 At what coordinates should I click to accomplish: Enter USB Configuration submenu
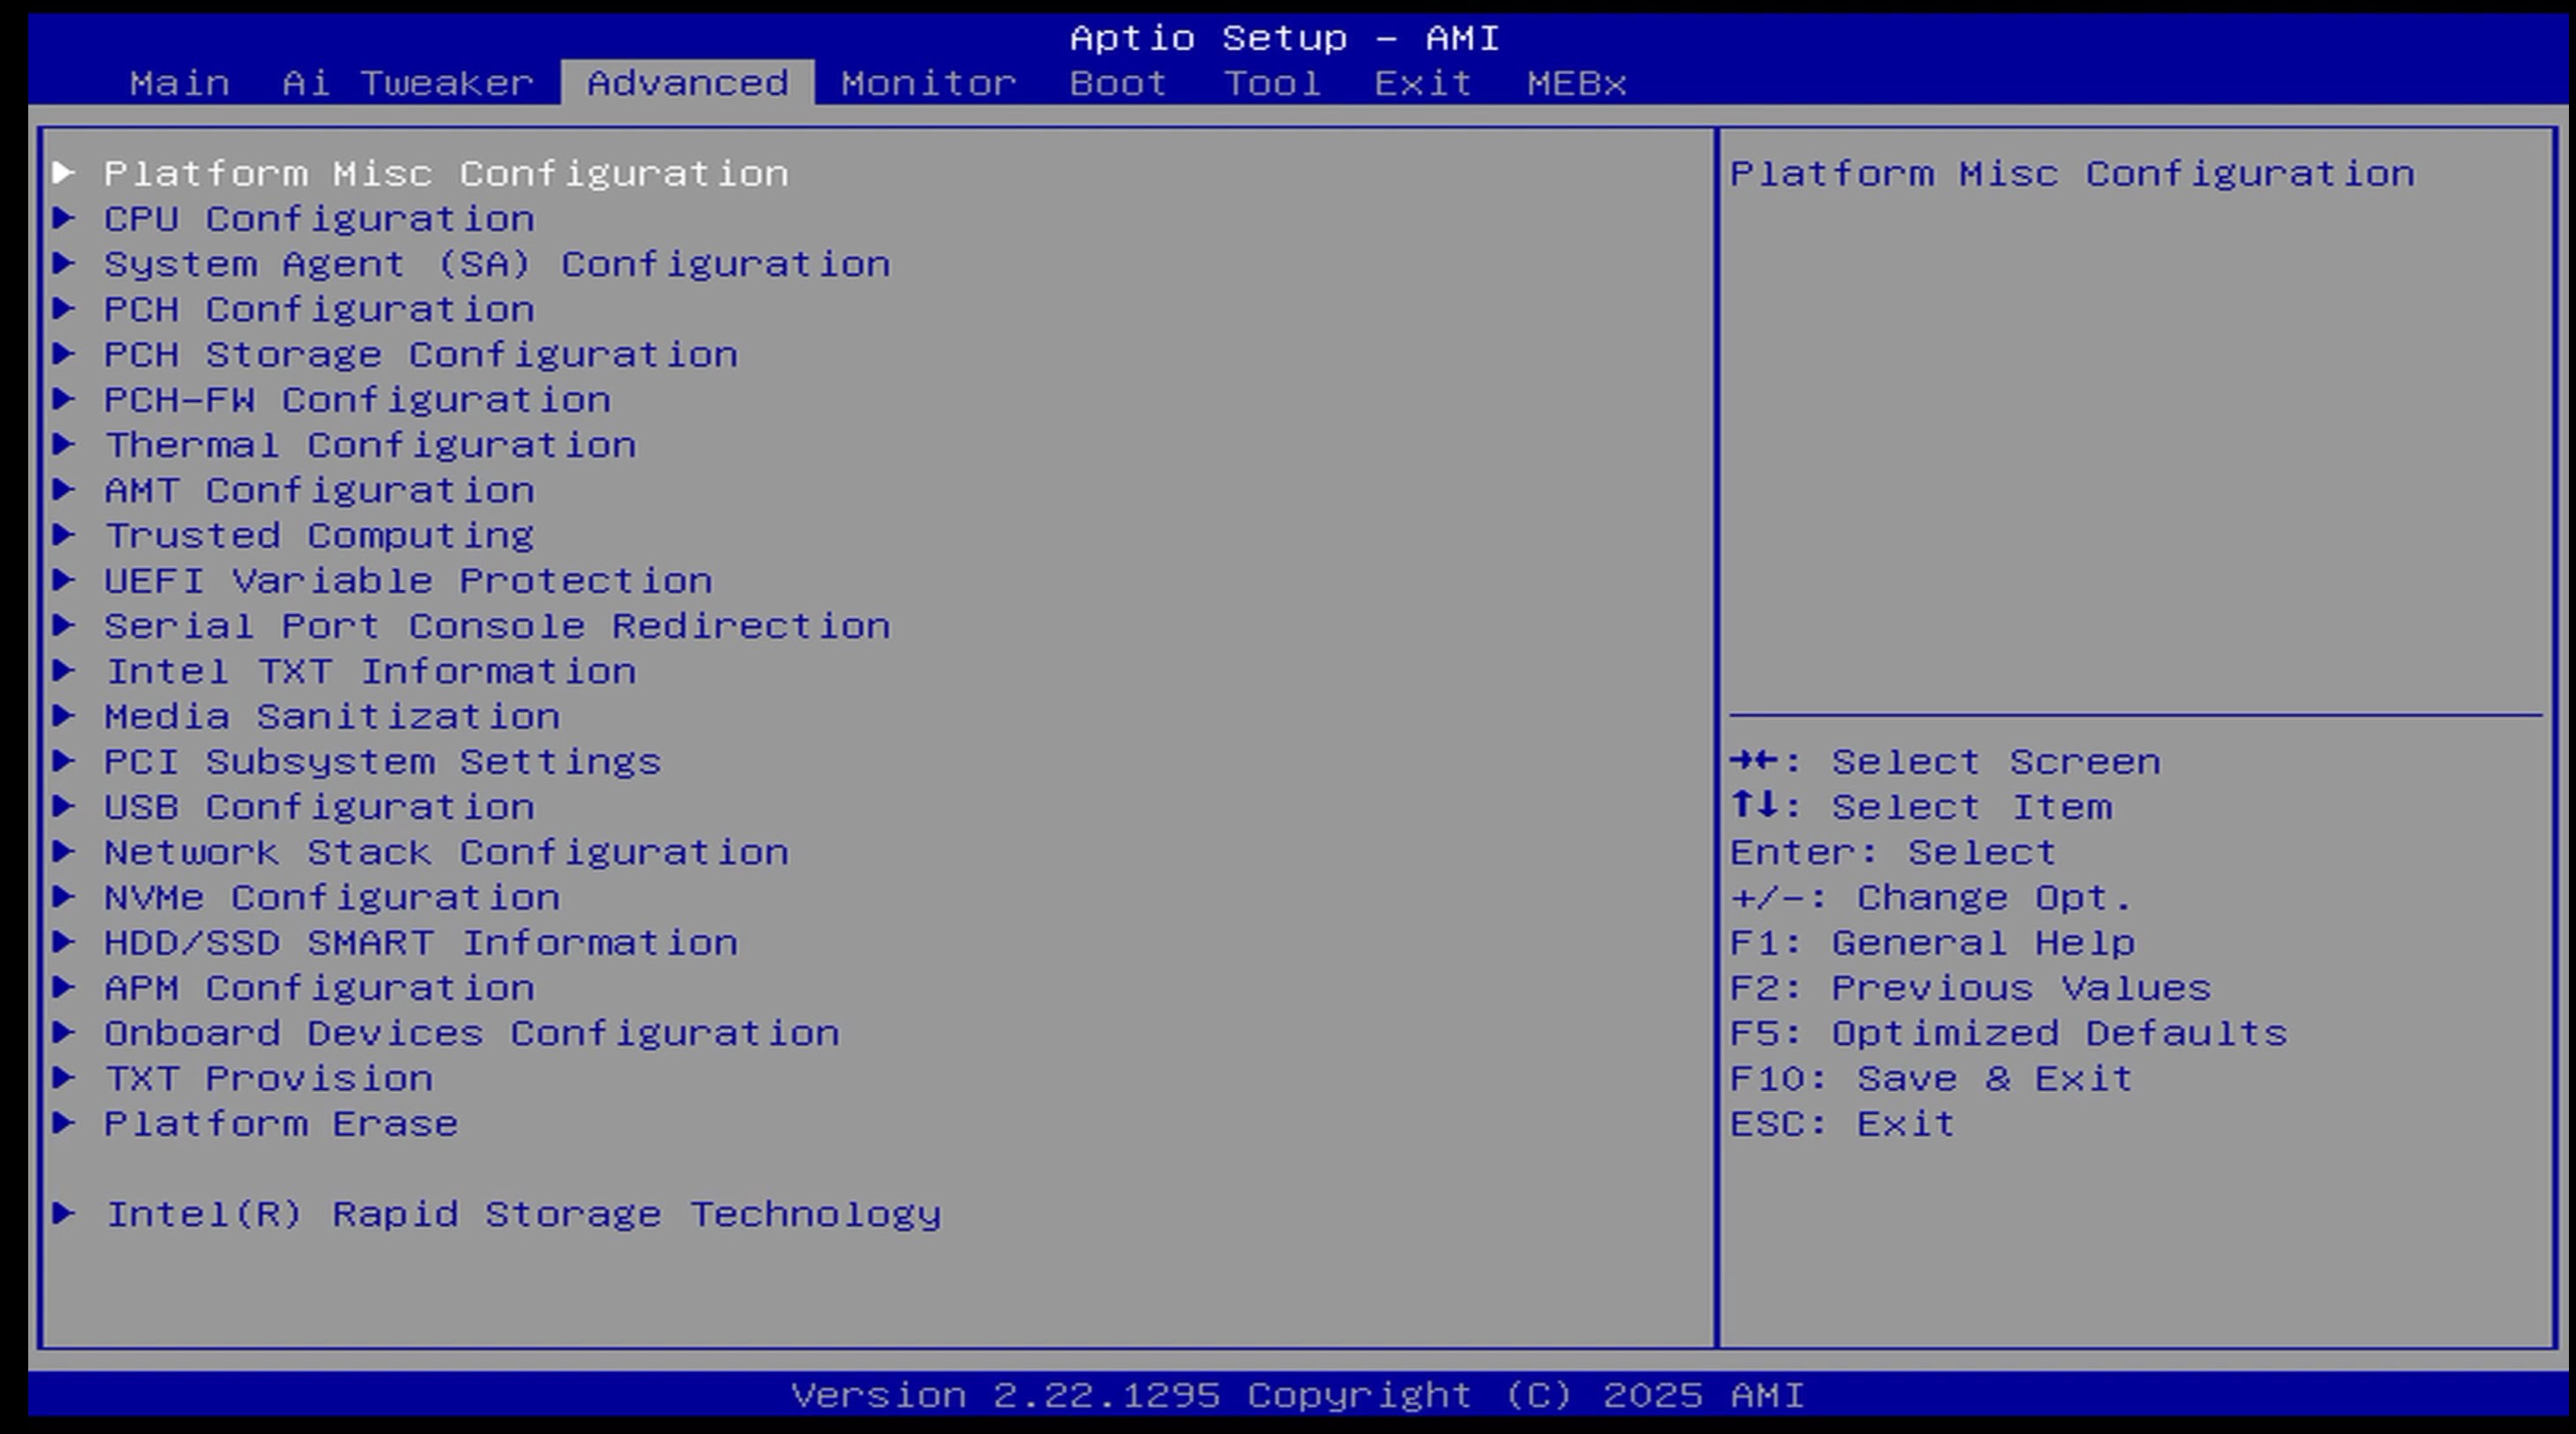(x=319, y=807)
